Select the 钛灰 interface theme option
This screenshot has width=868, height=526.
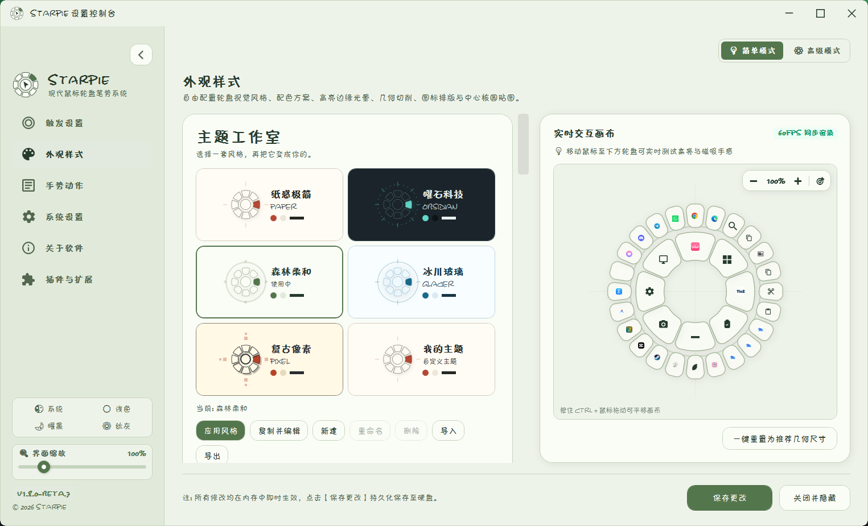point(117,426)
